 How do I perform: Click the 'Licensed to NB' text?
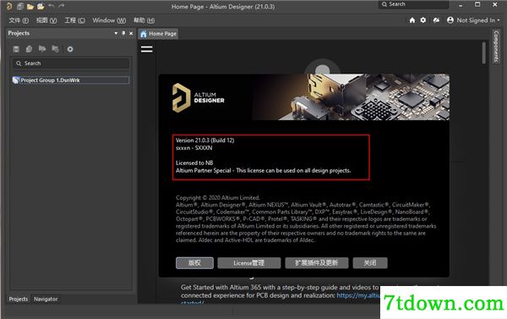(194, 163)
